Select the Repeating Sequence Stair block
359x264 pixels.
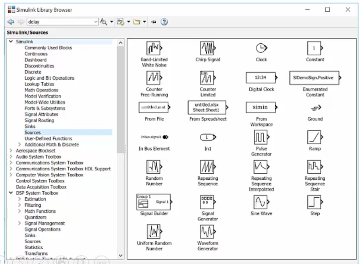coord(315,167)
